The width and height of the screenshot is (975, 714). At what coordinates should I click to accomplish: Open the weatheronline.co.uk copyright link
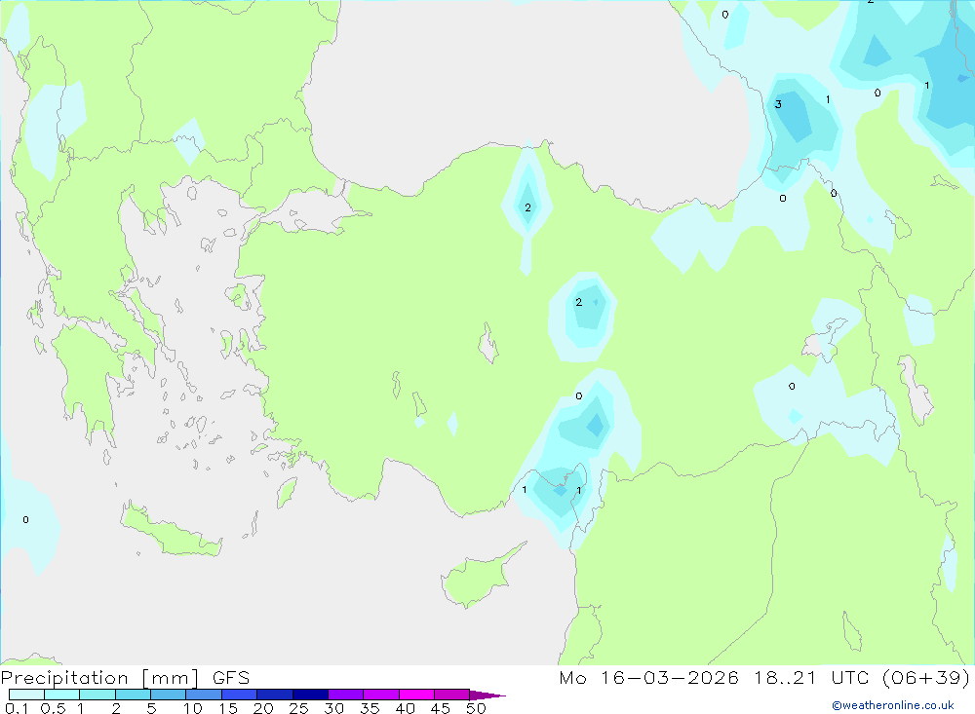(893, 705)
